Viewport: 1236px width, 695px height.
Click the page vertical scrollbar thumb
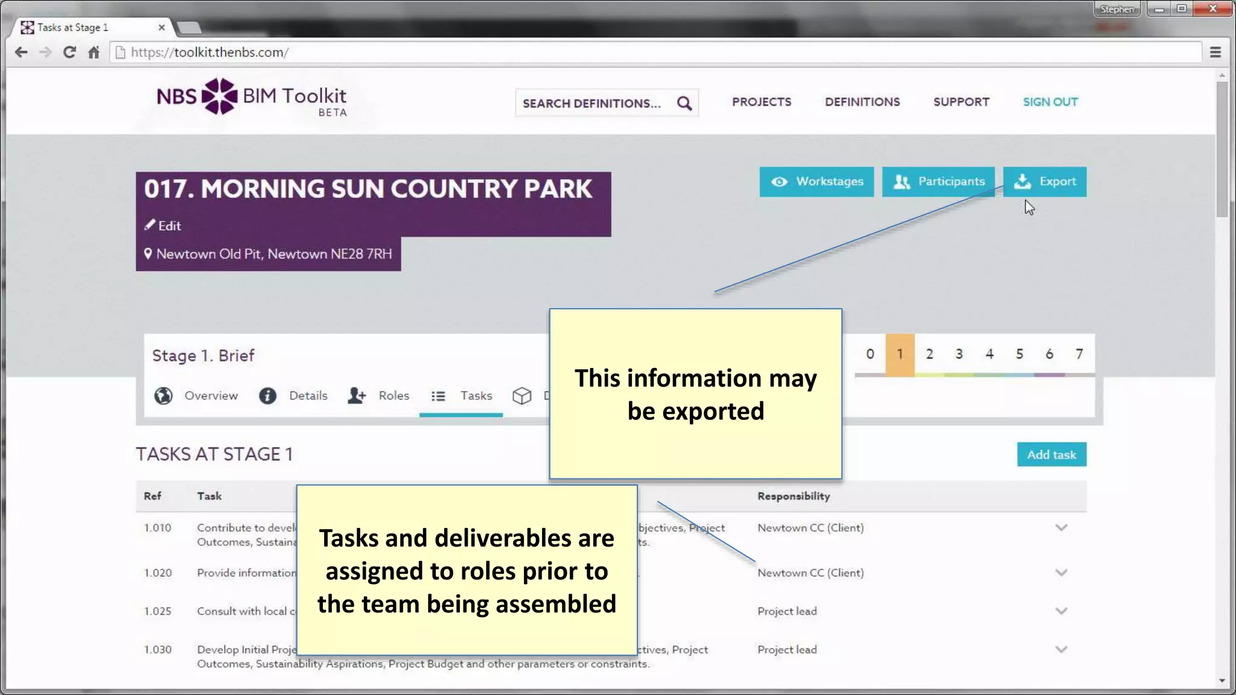click(x=1222, y=150)
